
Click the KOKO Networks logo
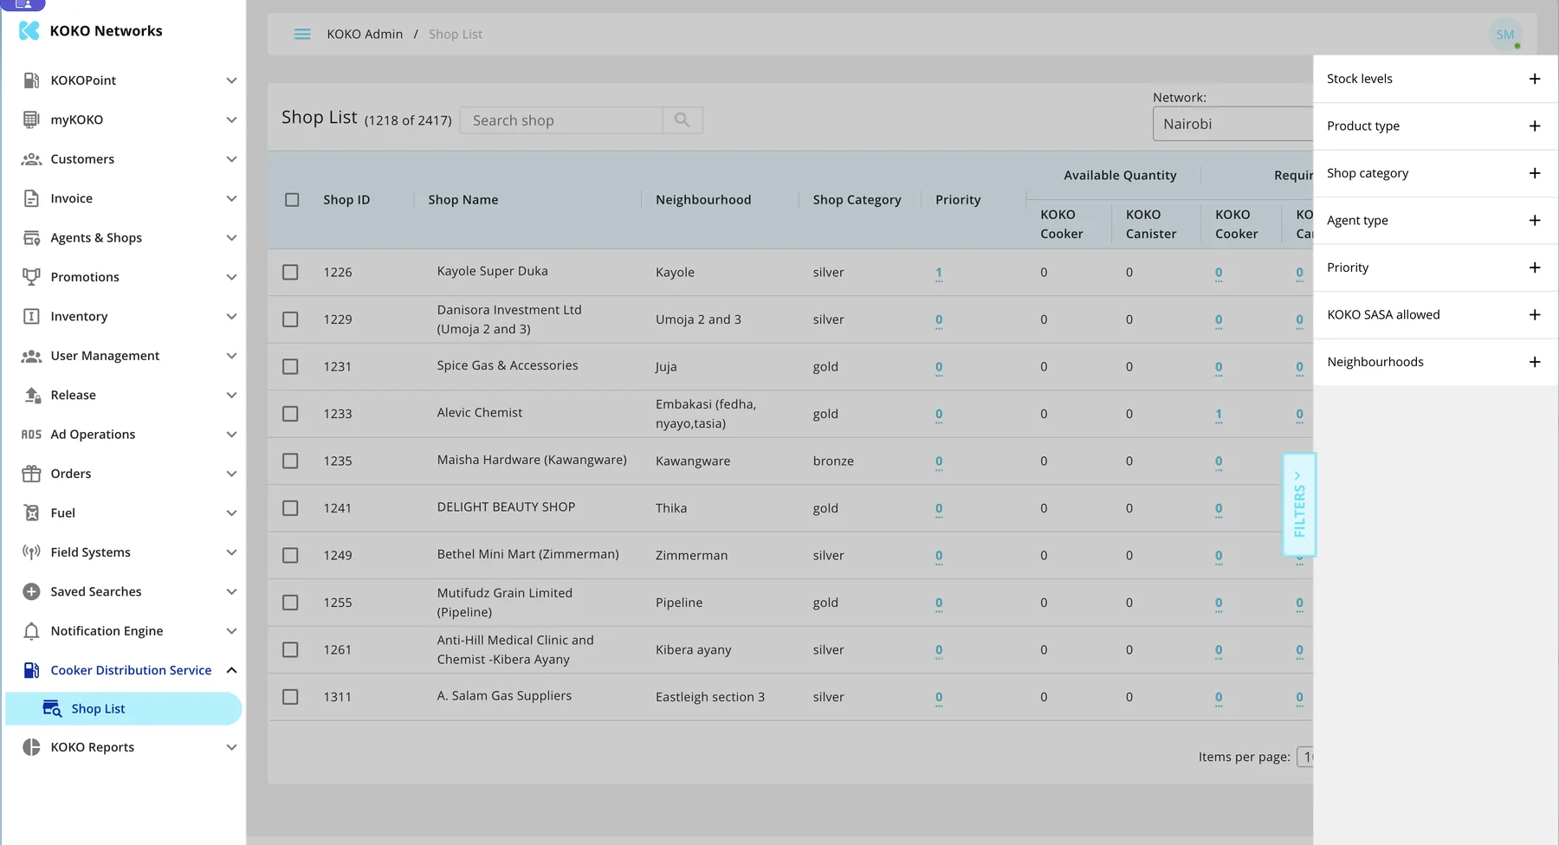coord(29,31)
